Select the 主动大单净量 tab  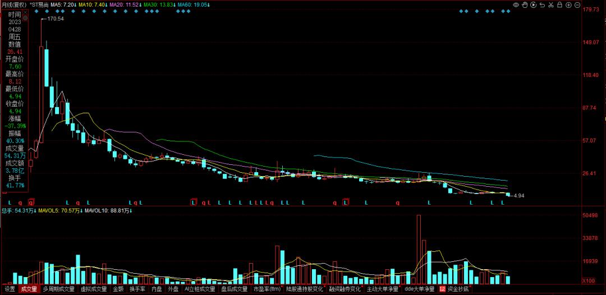[x=382, y=289]
